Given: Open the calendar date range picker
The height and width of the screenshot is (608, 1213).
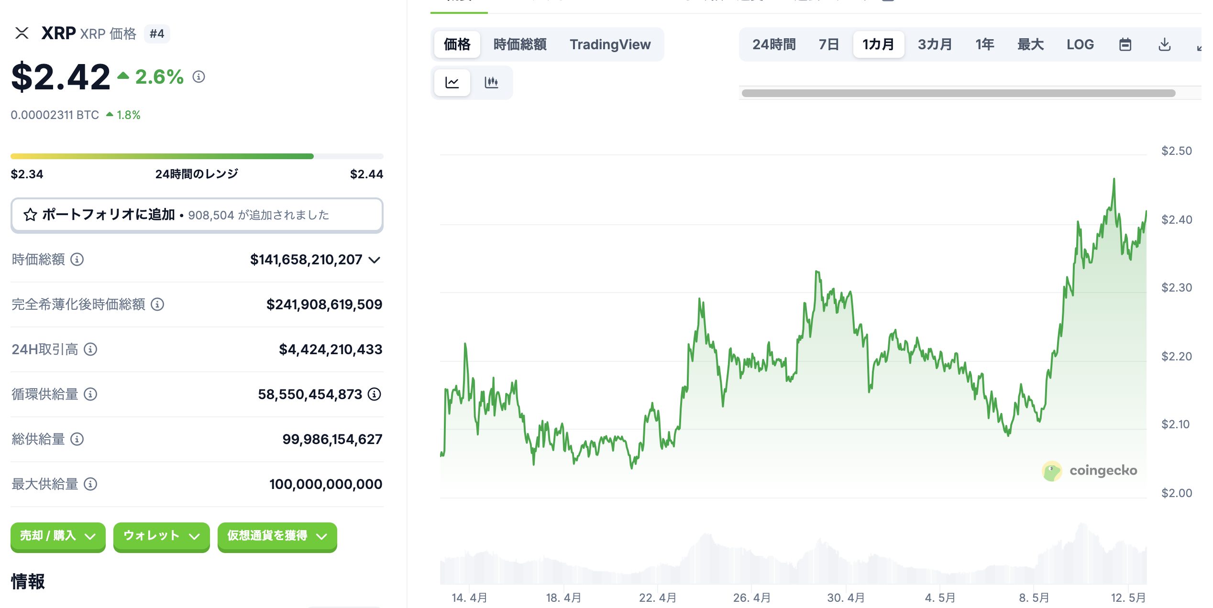Looking at the screenshot, I should [x=1125, y=44].
